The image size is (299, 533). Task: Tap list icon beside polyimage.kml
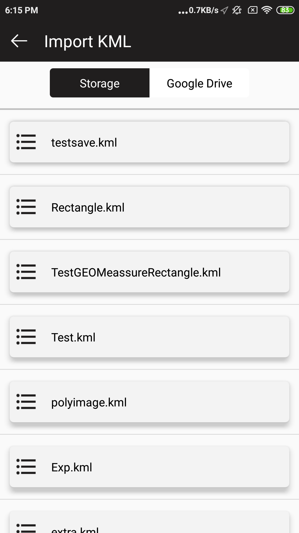[x=26, y=402]
